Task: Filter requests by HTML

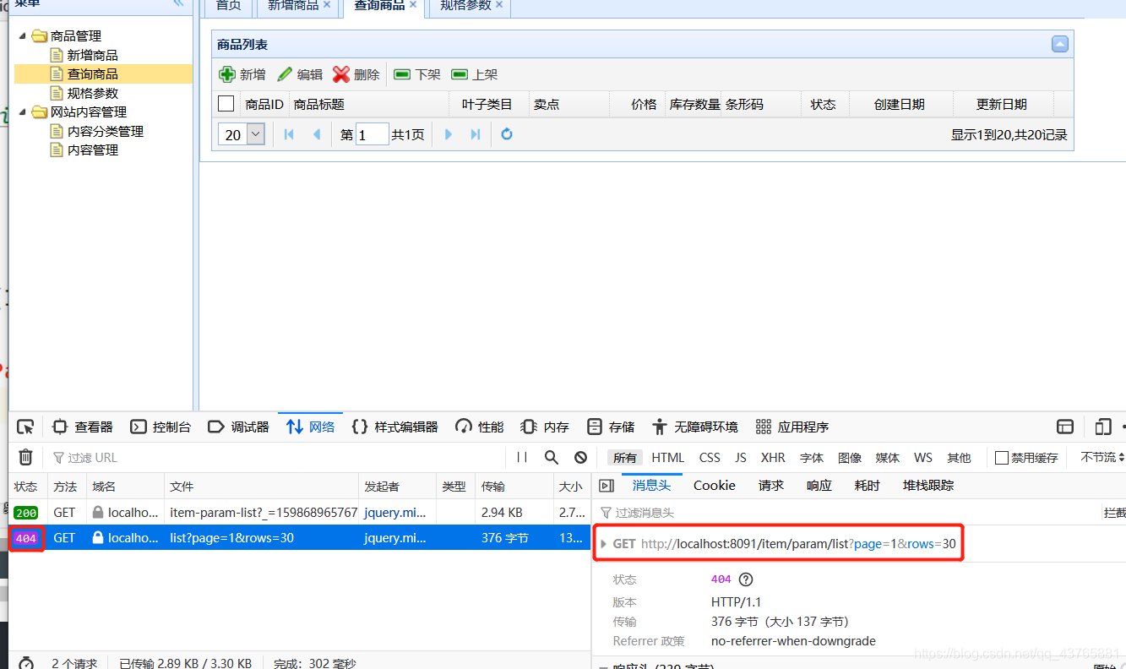Action: [668, 457]
